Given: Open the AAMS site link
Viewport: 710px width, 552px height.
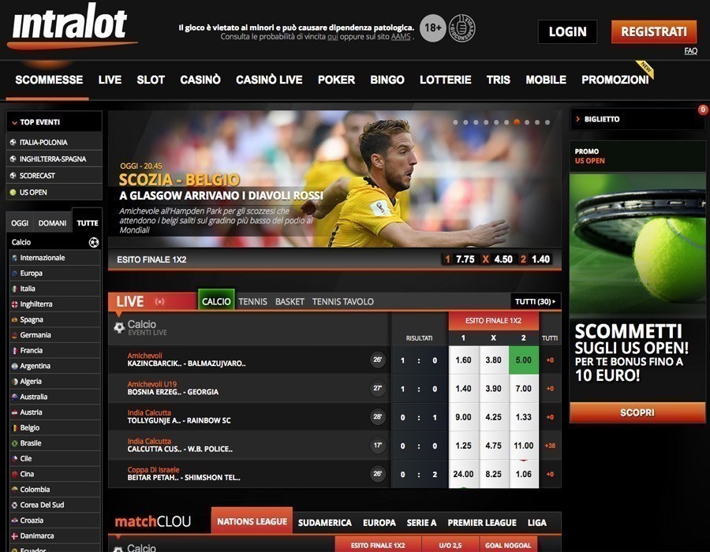Looking at the screenshot, I should [401, 36].
